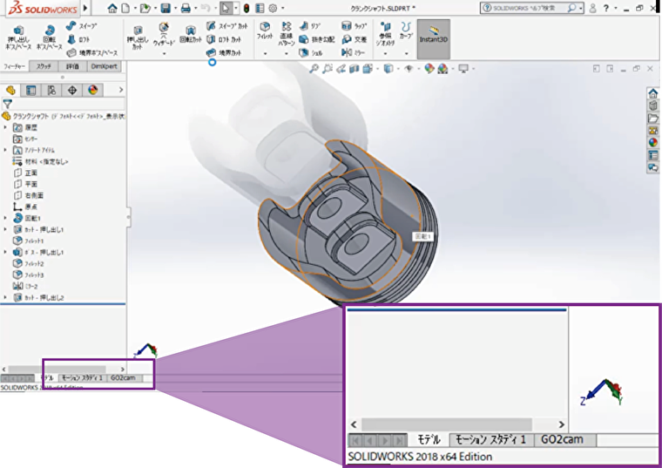This screenshot has width=662, height=468.
Task: Click the Extruded Boss/Base tool
Action: (x=18, y=37)
